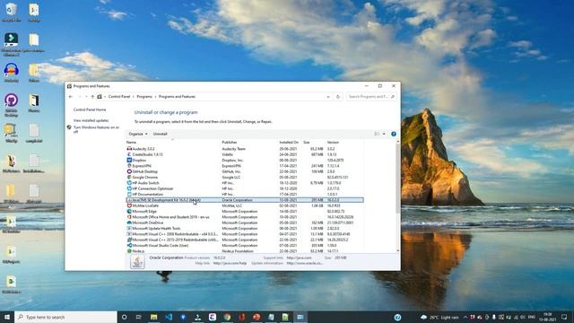The height and width of the screenshot is (323, 574).
Task: Open the weather widget showing Light rain
Action: tap(439, 317)
